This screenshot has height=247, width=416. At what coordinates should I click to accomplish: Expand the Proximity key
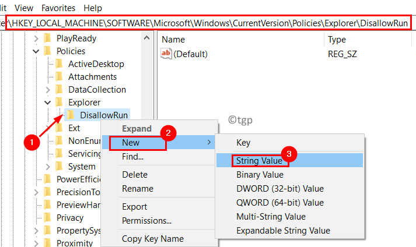pos(36,243)
